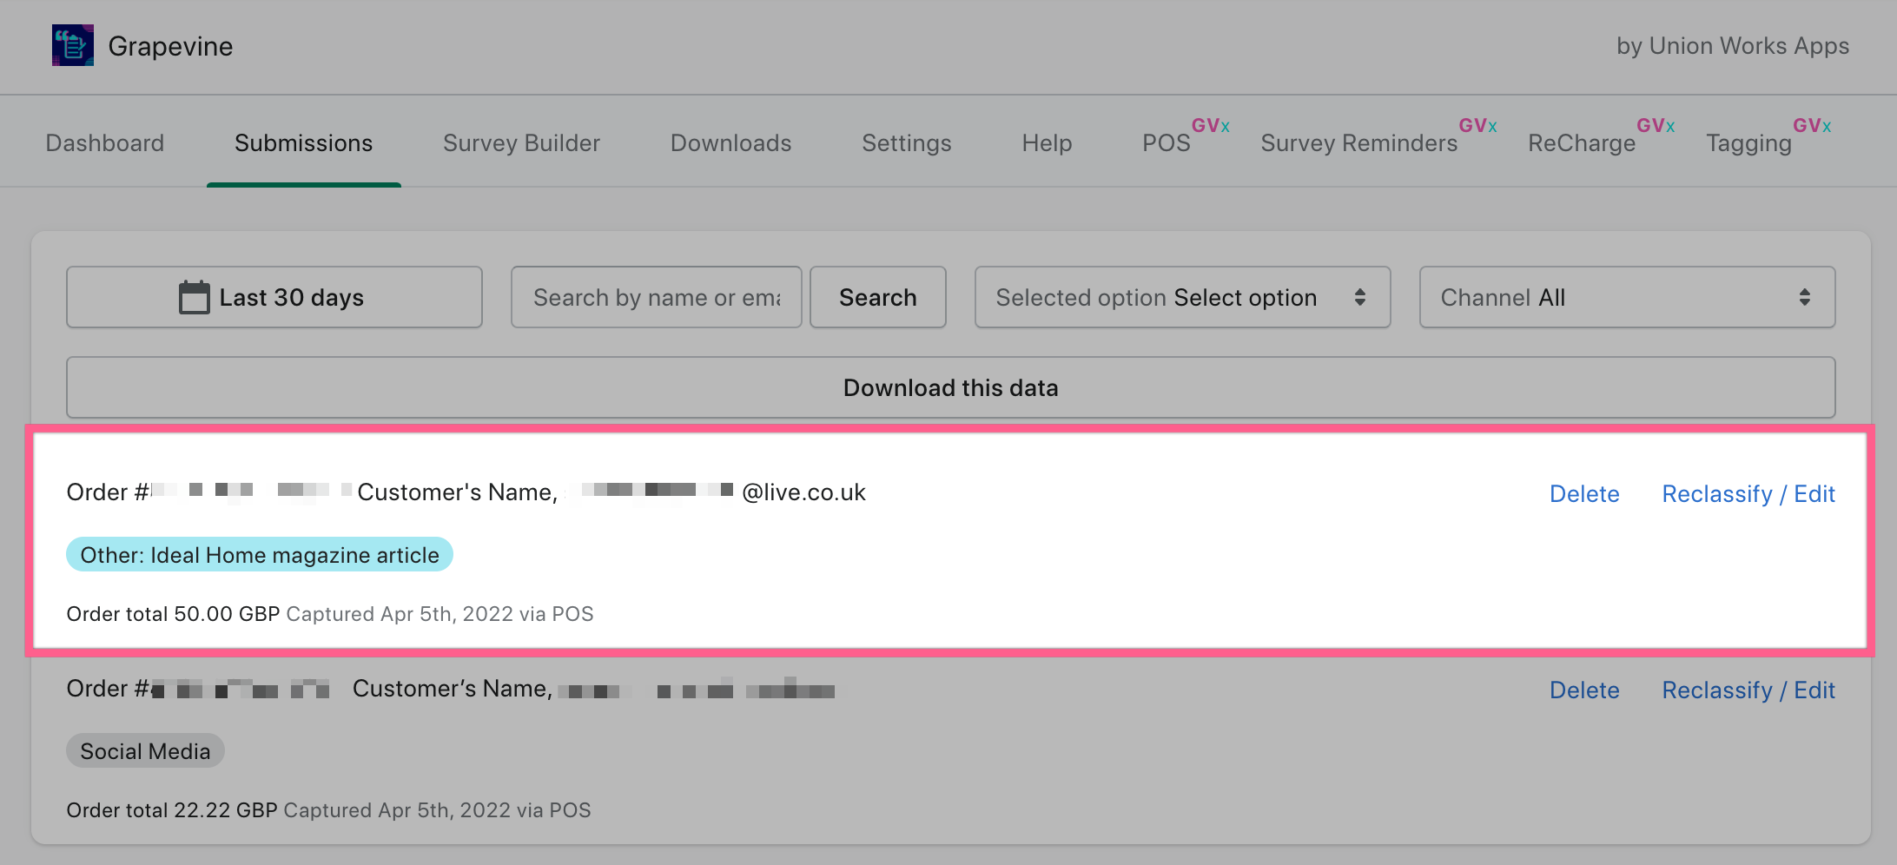Click the GVx badge beside Tagging
Image resolution: width=1897 pixels, height=865 pixels.
(x=1812, y=126)
